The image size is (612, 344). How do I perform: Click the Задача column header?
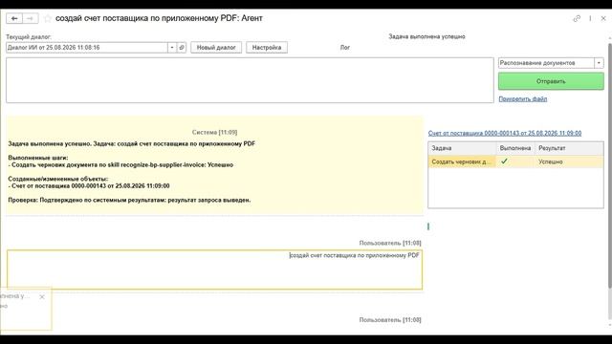(462, 148)
